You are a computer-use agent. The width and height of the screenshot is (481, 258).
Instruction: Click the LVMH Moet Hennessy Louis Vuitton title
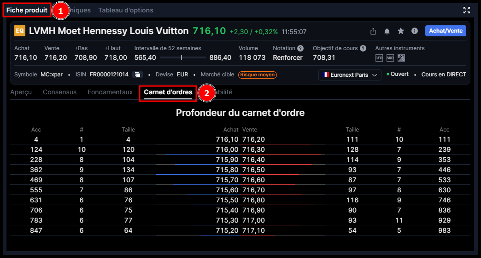coord(109,31)
